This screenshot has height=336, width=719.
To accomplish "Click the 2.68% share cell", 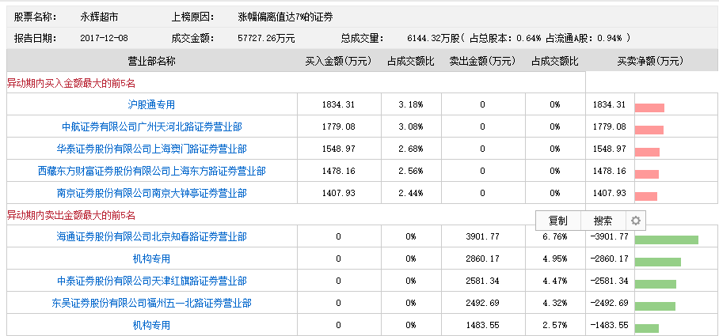I will click(410, 149).
